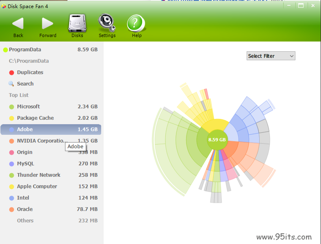Click the Forward arrow icon
This screenshot has height=244, width=321.
coord(48,23)
